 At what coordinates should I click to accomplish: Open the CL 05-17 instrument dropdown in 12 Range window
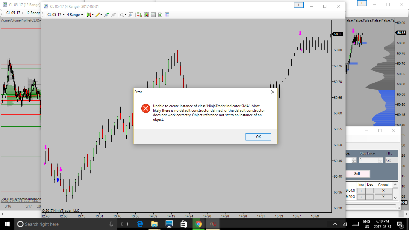tap(15, 13)
